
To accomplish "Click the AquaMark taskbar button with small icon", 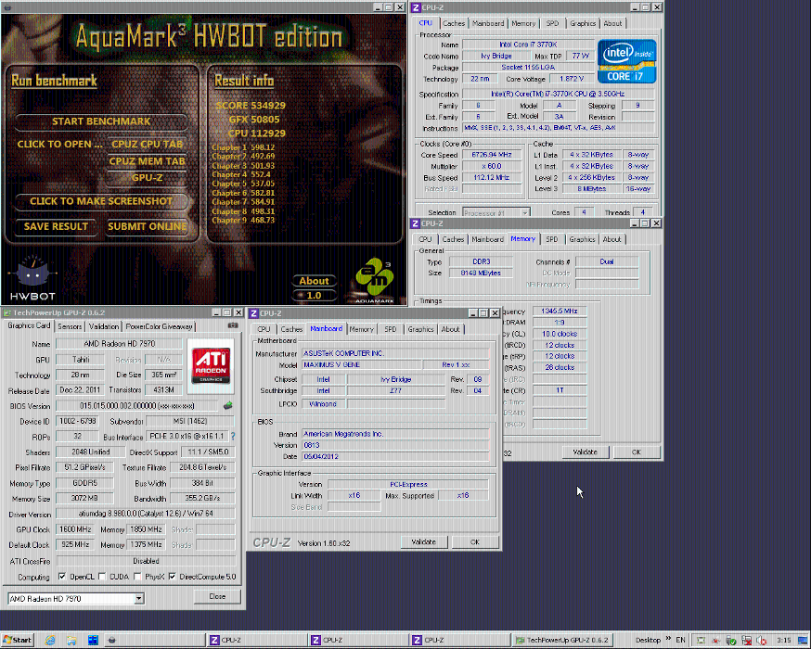I will pos(154,640).
